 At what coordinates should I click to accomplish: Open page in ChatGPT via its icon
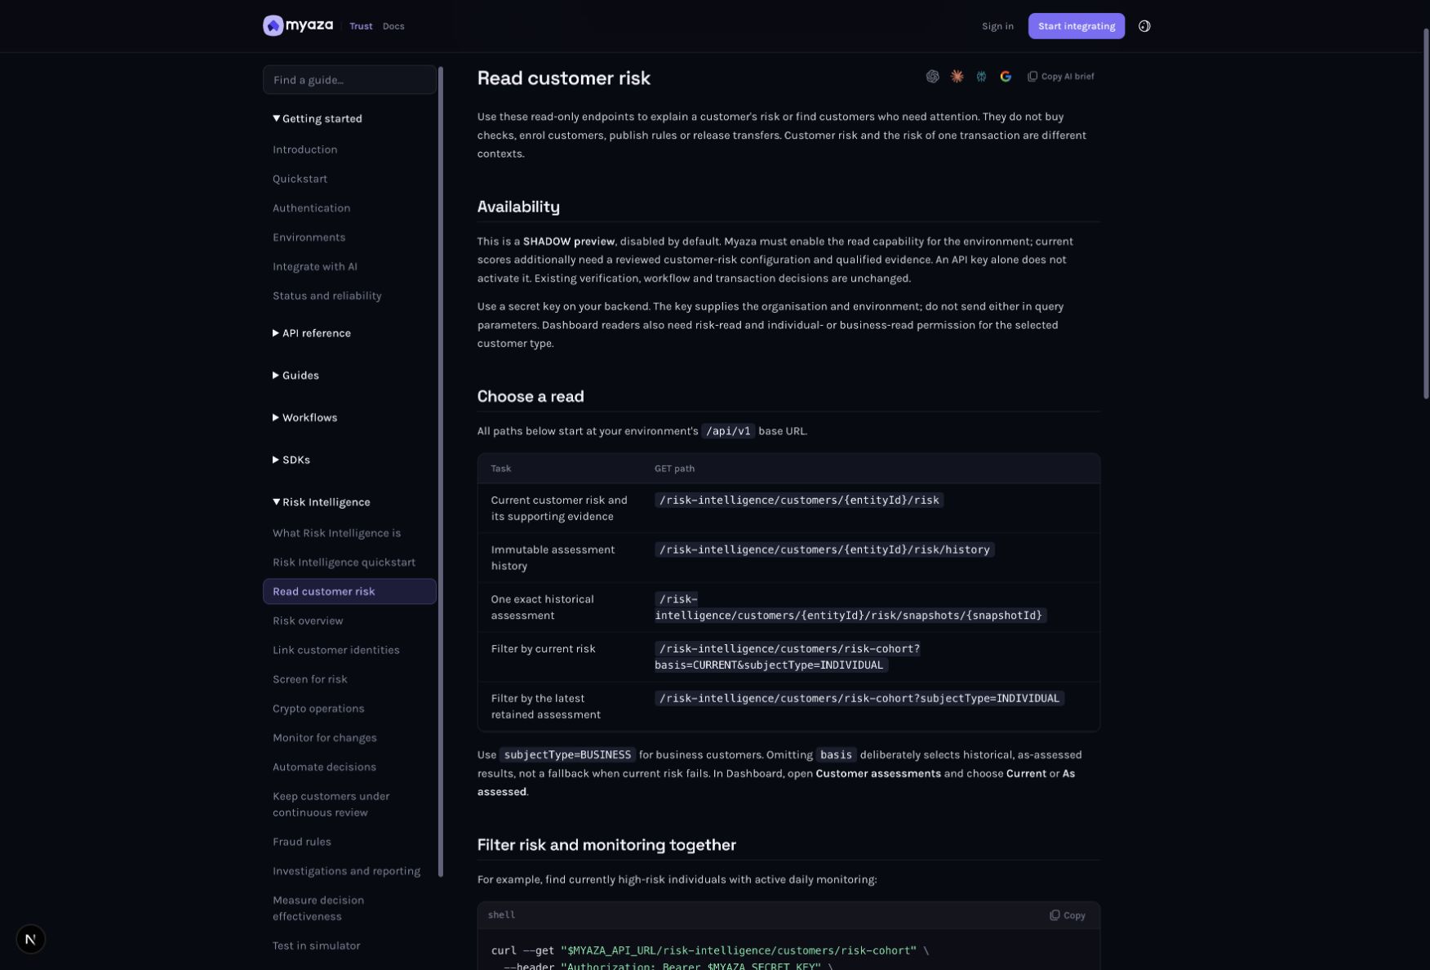[x=932, y=76]
